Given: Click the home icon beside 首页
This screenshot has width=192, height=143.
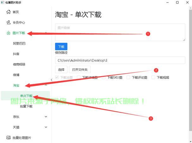Looking at the screenshot, I should click(x=9, y=12).
